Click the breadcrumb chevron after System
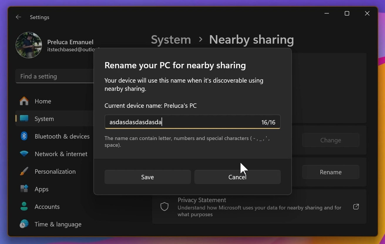The width and height of the screenshot is (385, 244). tap(200, 40)
